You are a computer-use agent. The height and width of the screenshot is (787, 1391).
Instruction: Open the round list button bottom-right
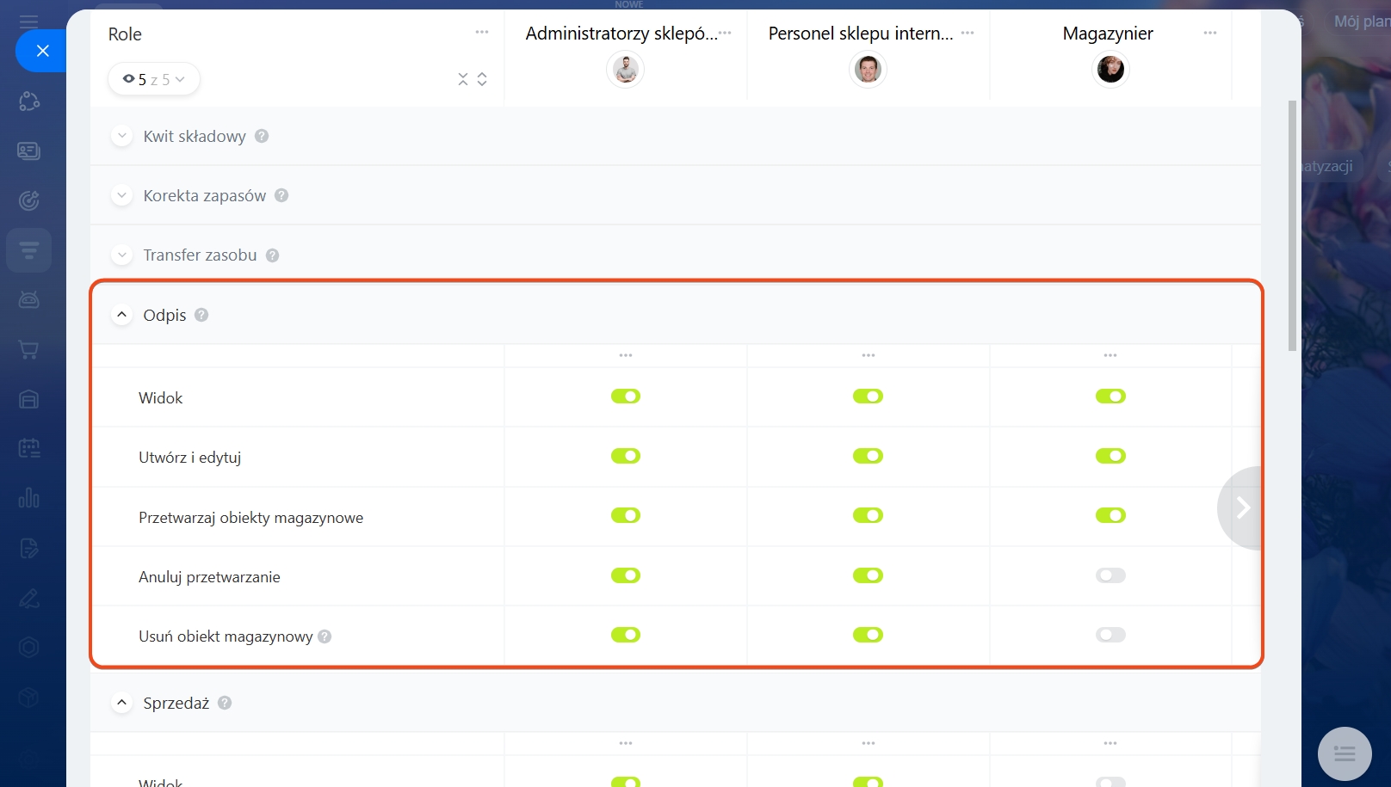tap(1345, 754)
